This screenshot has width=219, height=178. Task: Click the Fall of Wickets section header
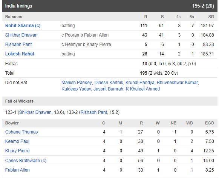(109, 101)
